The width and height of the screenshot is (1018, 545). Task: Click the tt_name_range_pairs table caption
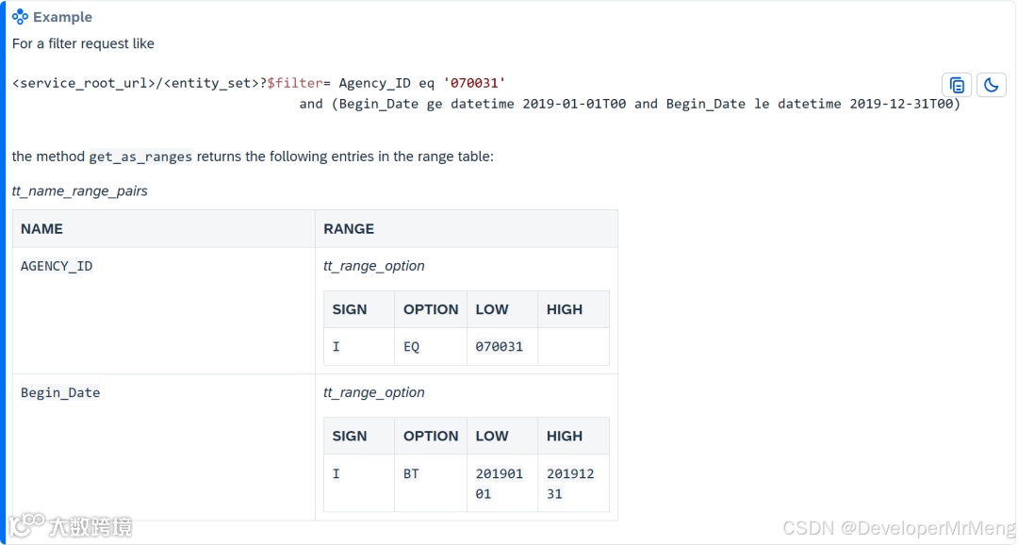tap(80, 191)
